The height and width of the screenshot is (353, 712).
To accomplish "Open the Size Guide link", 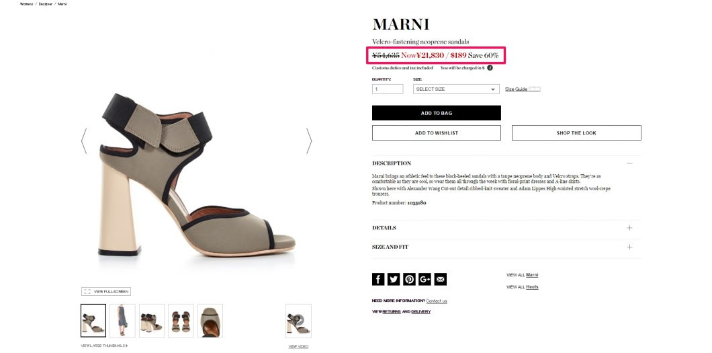I will click(517, 89).
